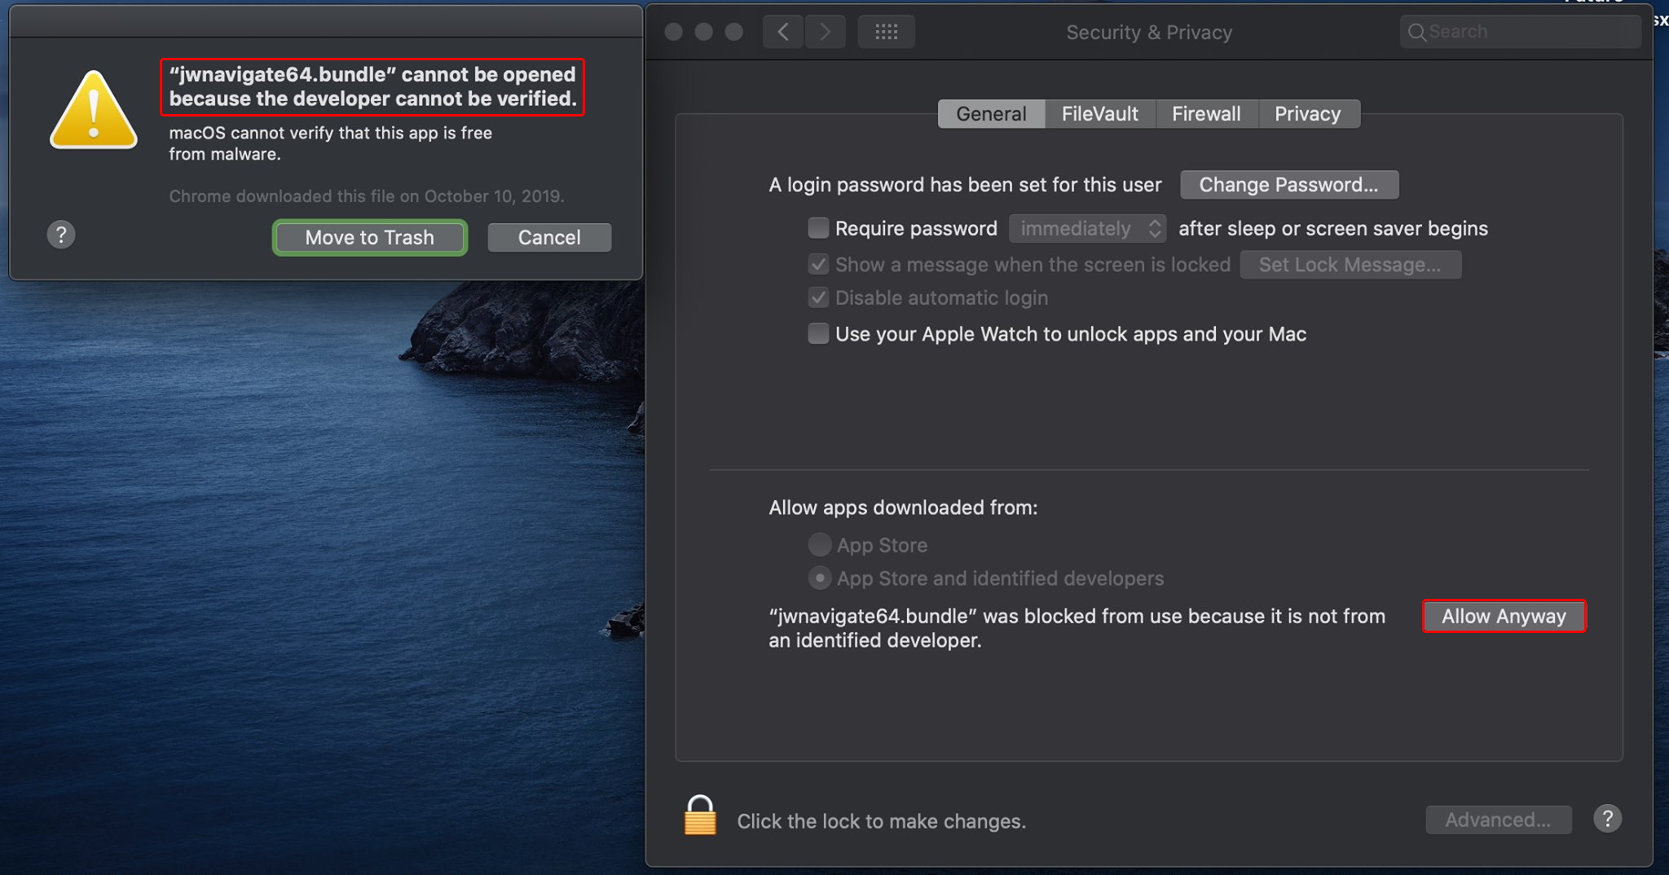This screenshot has width=1669, height=875.
Task: Switch to the FileVault tab
Action: pos(1099,114)
